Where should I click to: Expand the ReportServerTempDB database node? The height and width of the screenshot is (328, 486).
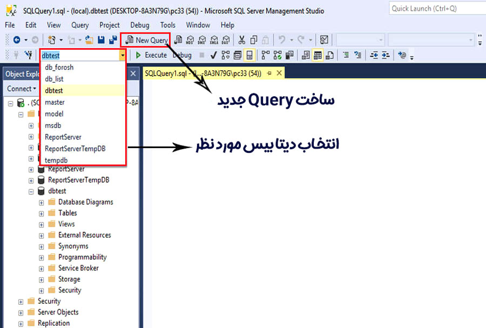(x=31, y=180)
